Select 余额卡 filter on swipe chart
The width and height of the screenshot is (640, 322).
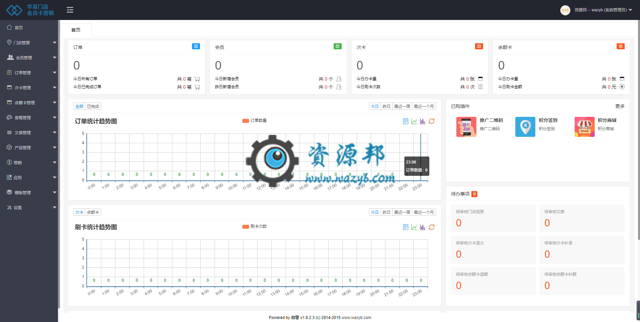click(93, 212)
